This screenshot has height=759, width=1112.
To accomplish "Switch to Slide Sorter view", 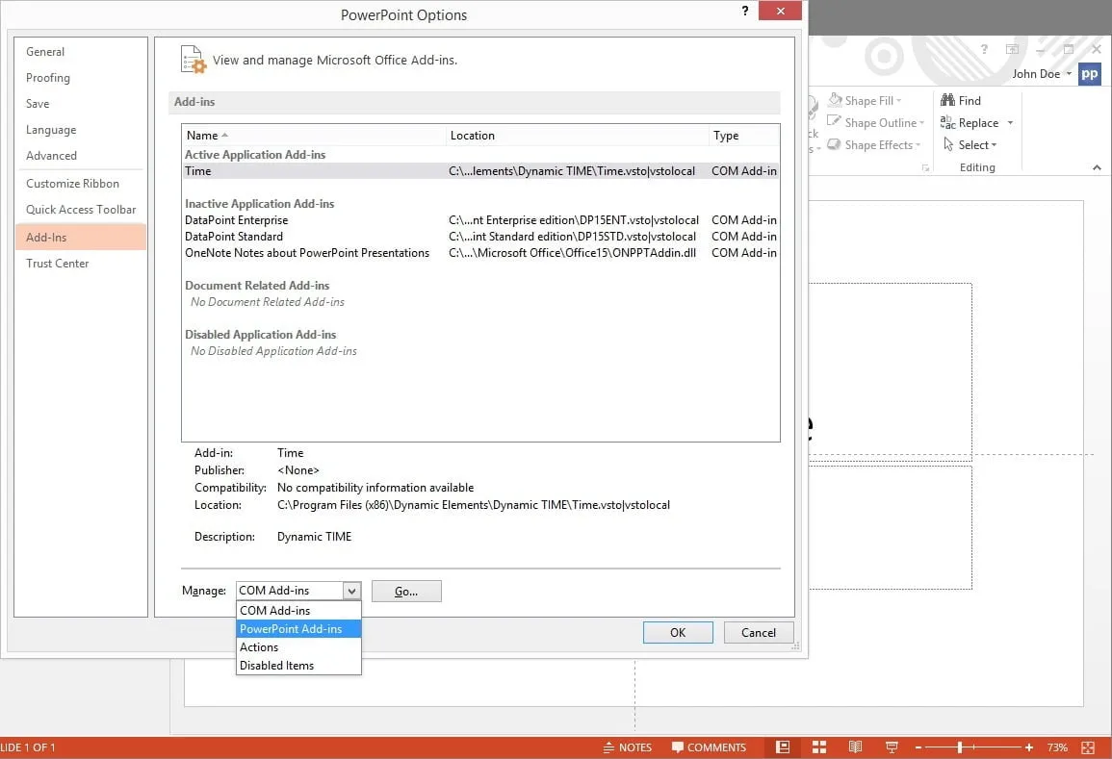I will [818, 747].
